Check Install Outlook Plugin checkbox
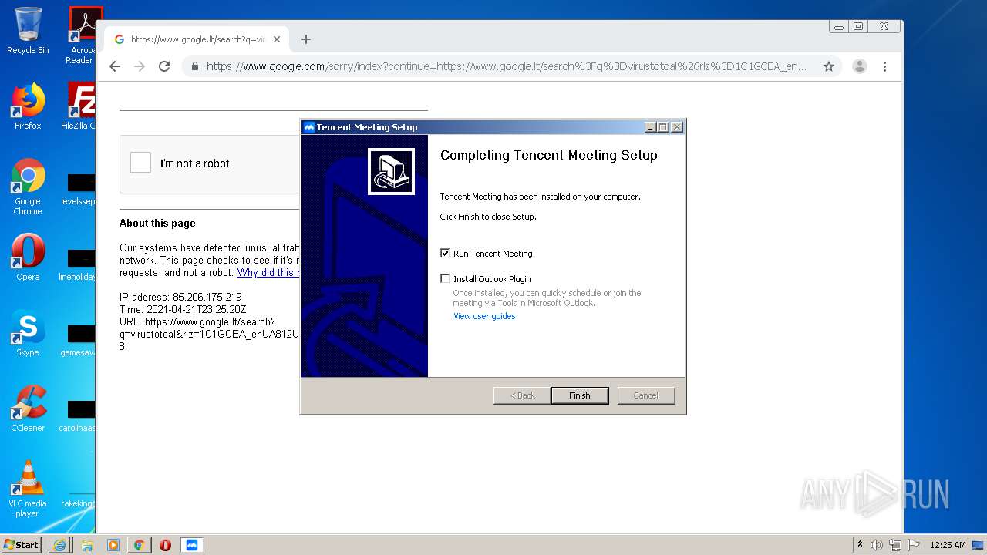This screenshot has width=987, height=555. pyautogui.click(x=445, y=278)
